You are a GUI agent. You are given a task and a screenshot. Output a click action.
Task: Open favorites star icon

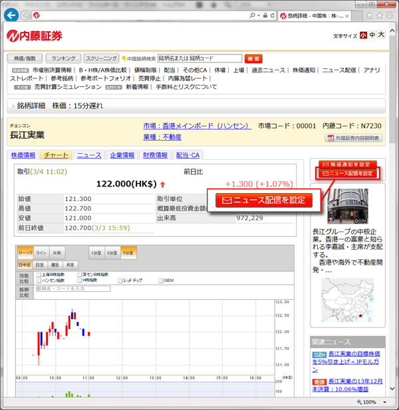pos(380,16)
